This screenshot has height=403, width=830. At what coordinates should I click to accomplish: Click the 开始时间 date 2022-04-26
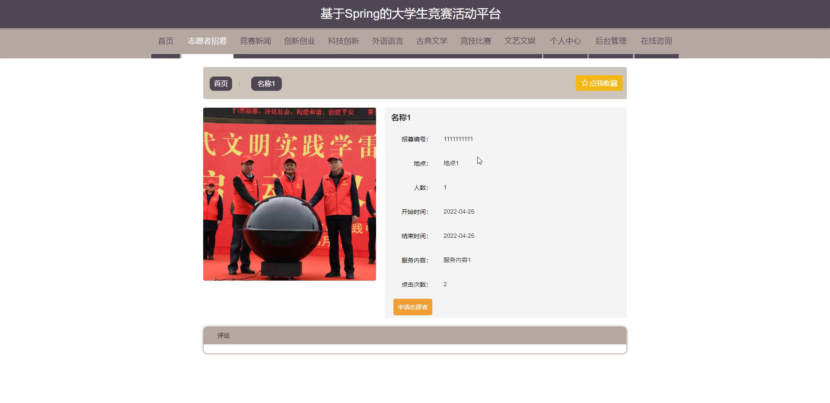coord(459,211)
